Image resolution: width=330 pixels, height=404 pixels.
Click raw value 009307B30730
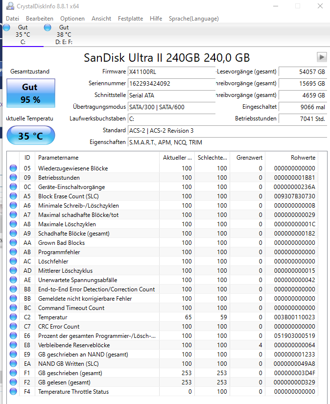tap(294, 196)
